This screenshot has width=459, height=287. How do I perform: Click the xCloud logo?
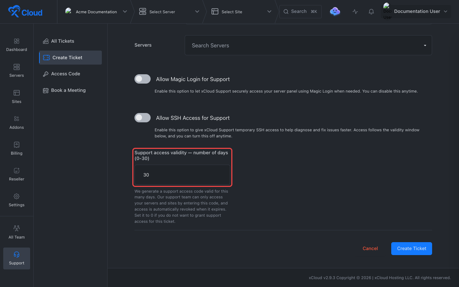pyautogui.click(x=25, y=12)
